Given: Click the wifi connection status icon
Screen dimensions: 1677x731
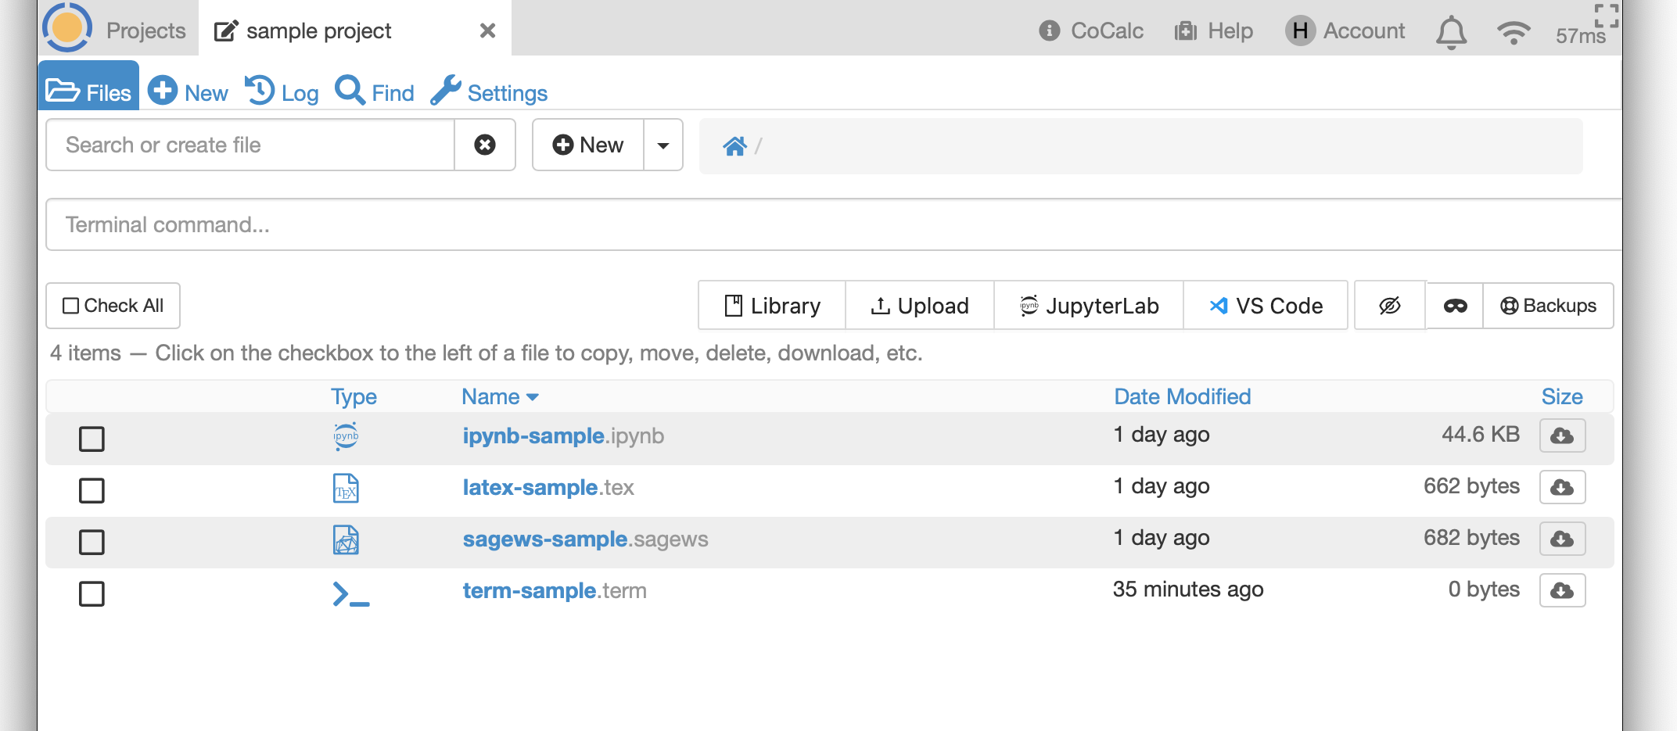Looking at the screenshot, I should click(1514, 32).
